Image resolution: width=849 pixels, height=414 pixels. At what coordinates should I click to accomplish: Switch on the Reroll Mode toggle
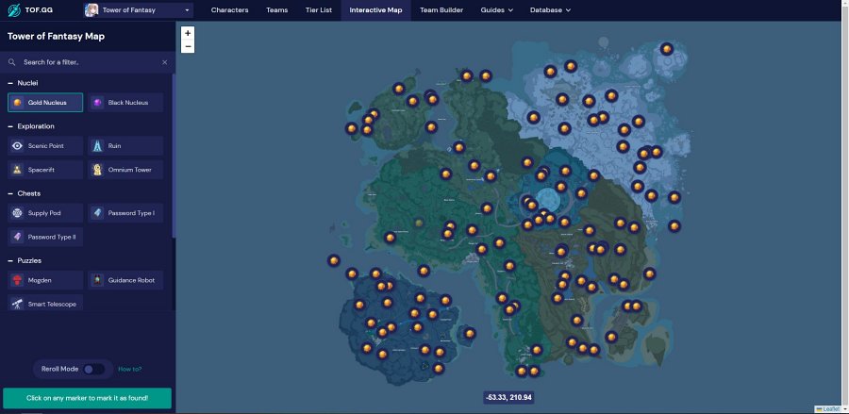click(94, 369)
